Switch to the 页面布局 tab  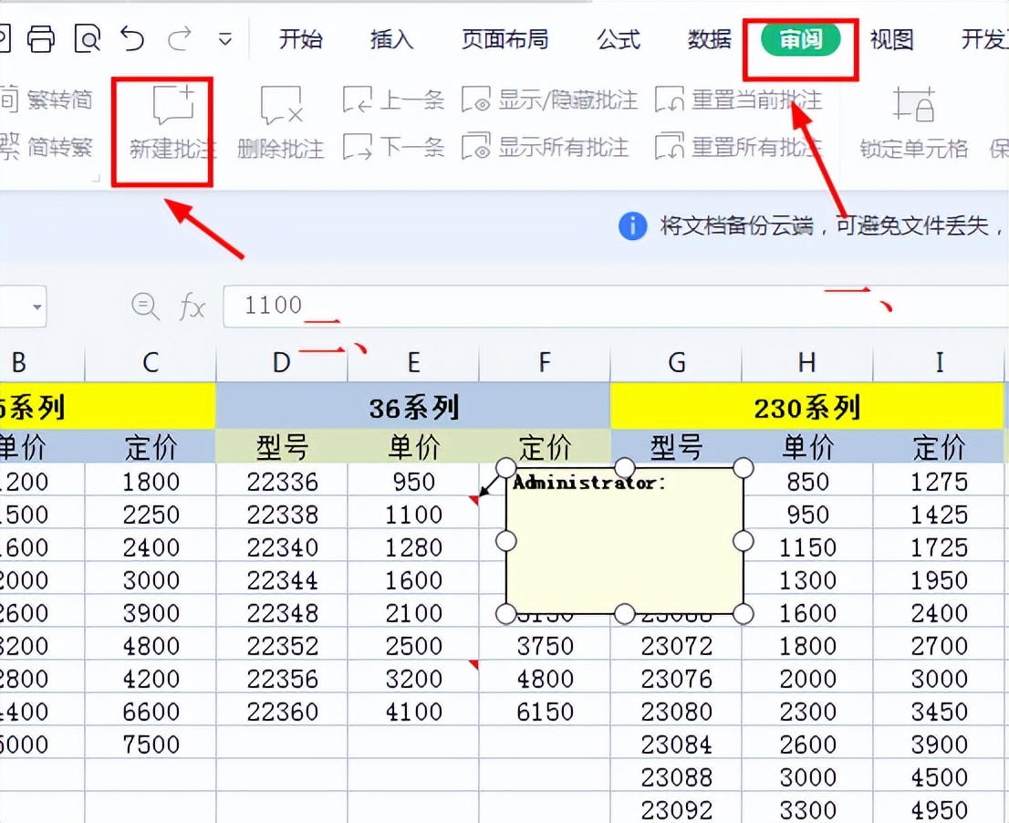(505, 39)
